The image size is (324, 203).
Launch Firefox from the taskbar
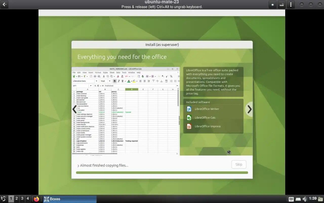pos(37,199)
